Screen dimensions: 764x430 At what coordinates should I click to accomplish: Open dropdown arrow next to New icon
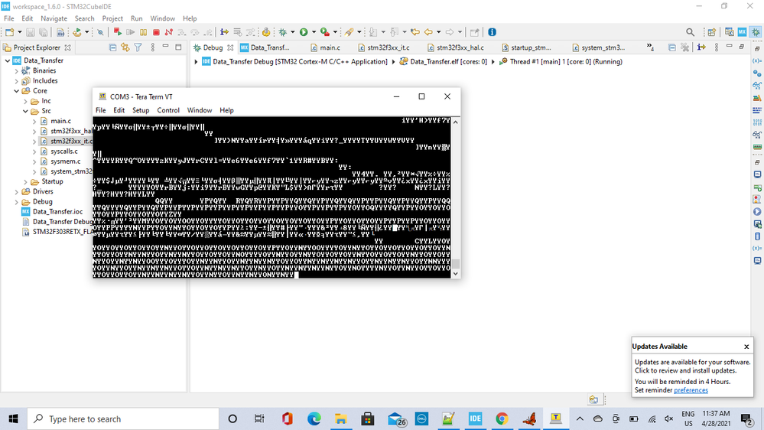pyautogui.click(x=19, y=32)
